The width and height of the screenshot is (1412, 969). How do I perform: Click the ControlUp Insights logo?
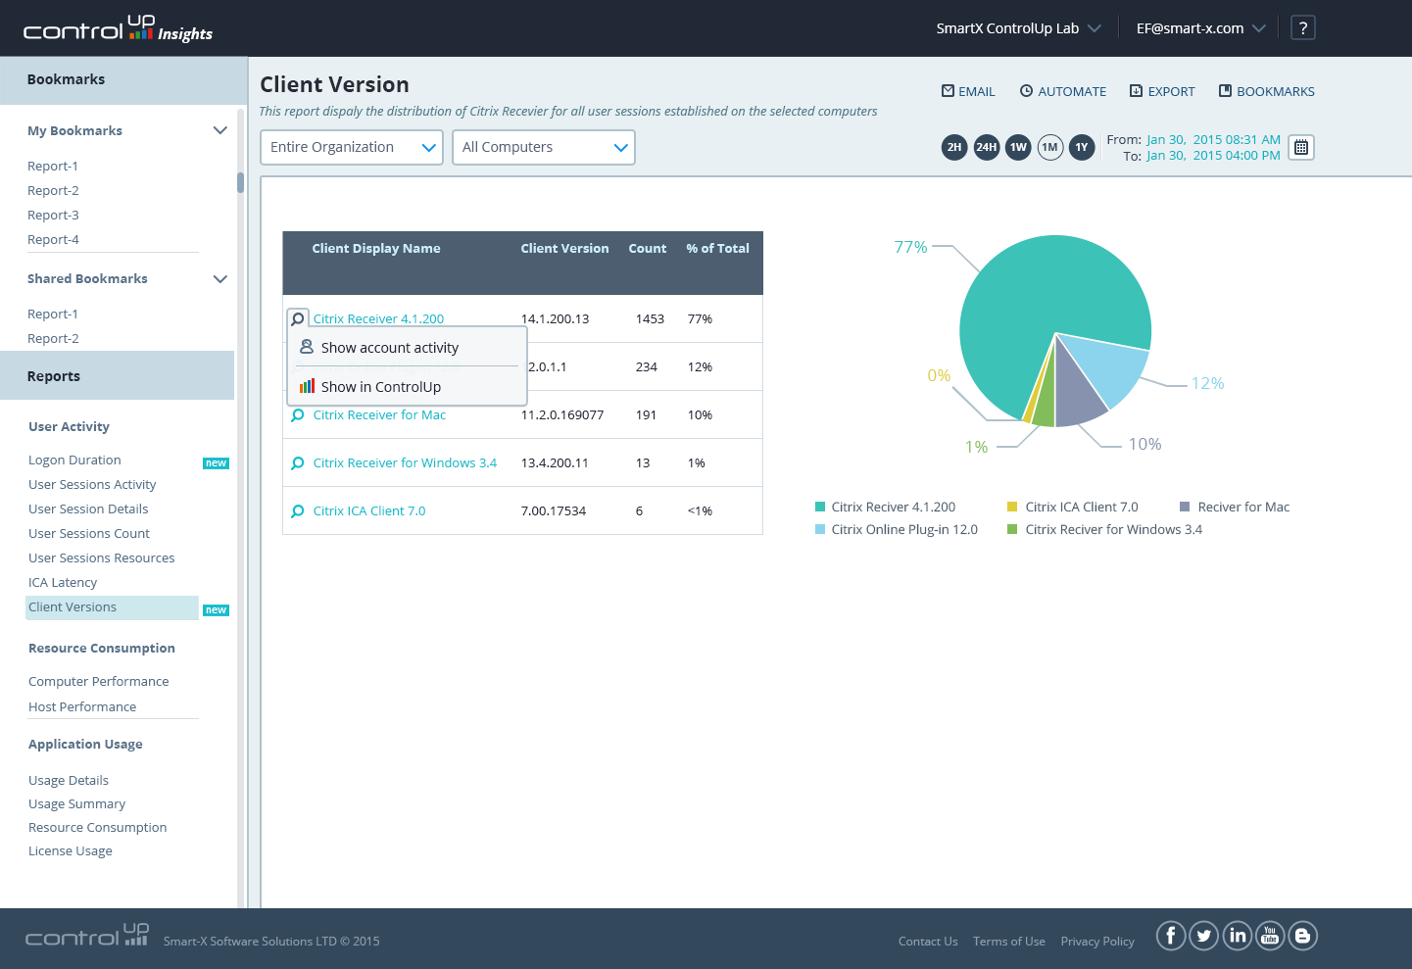click(x=118, y=29)
